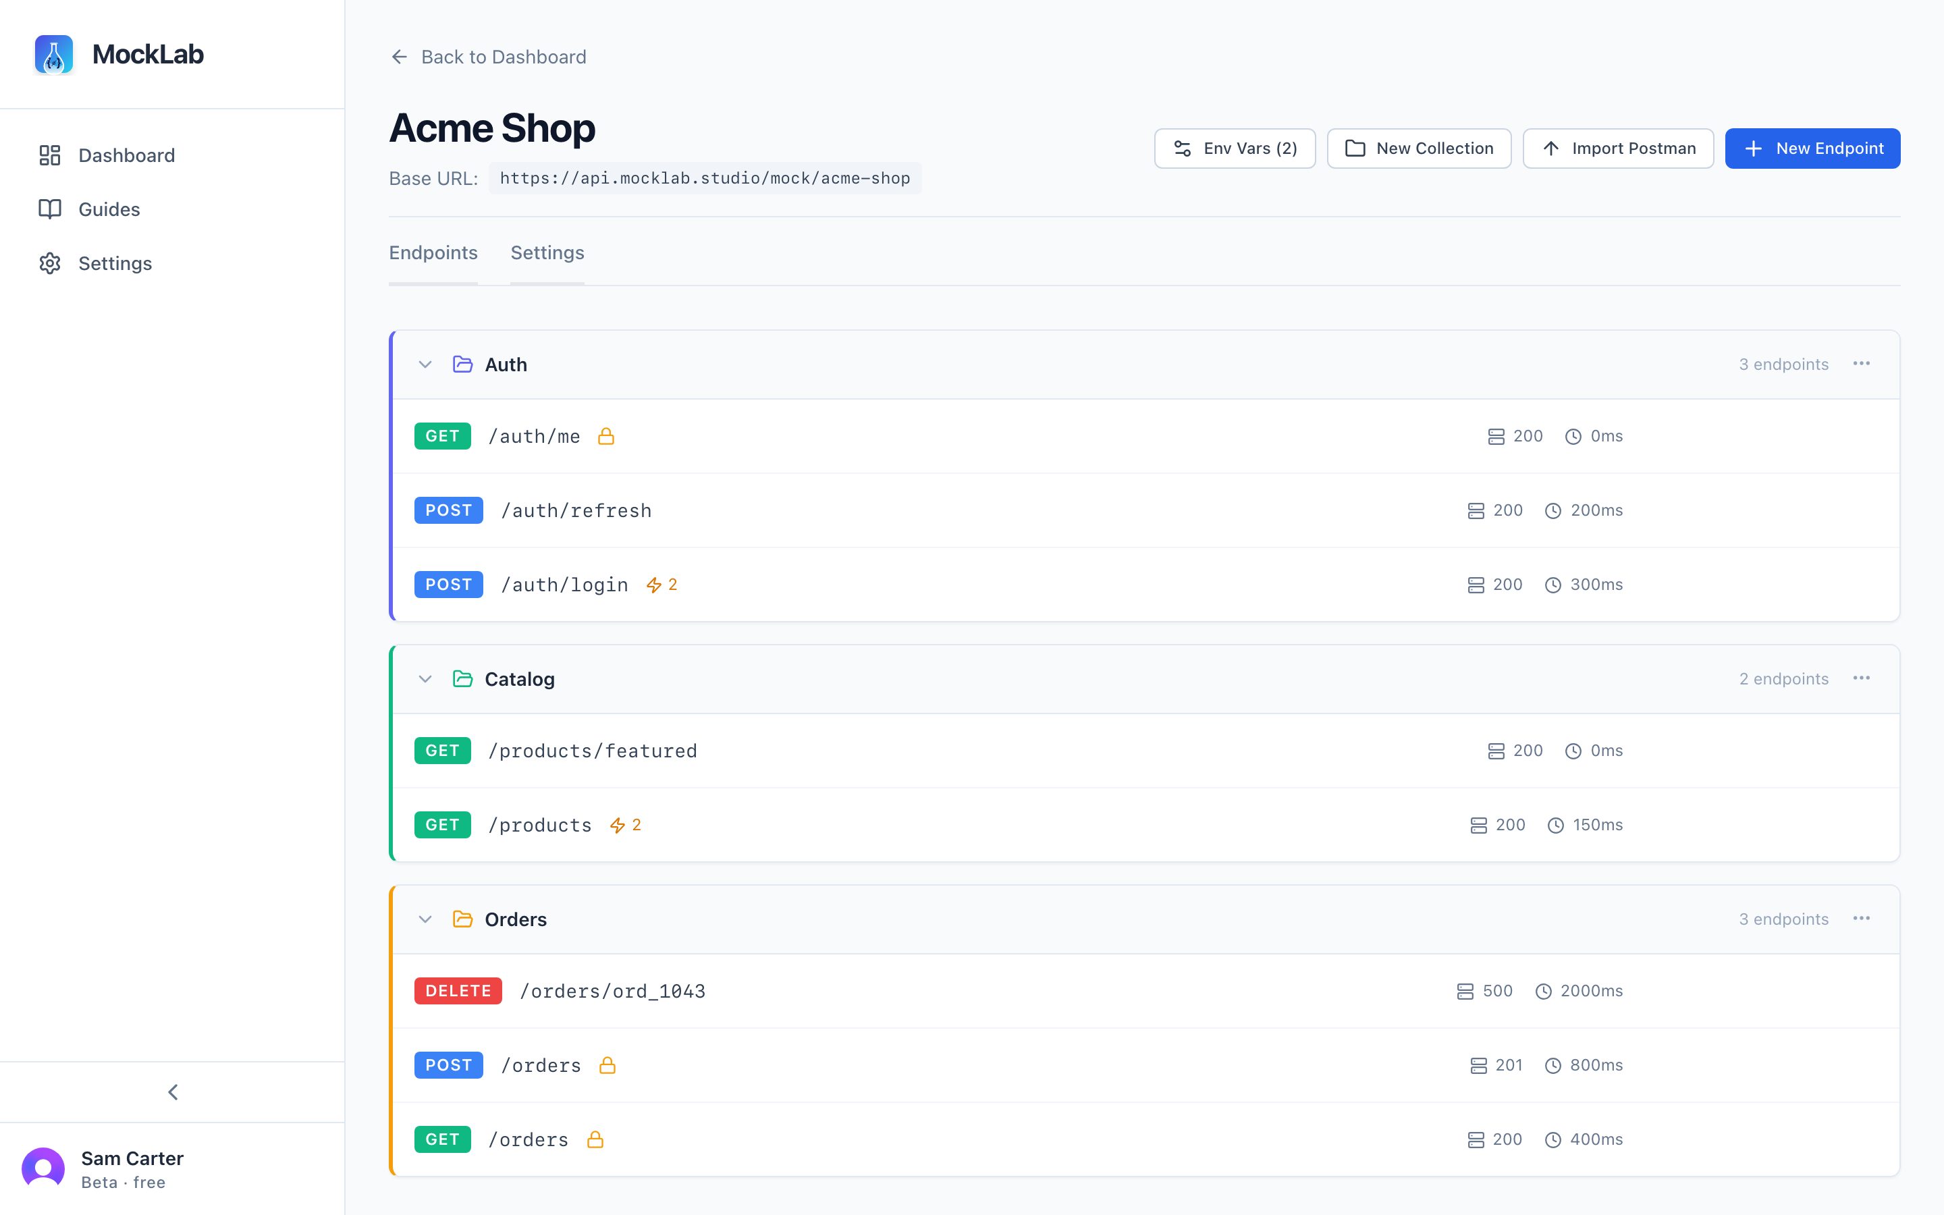Open the Env Vars (2) button
The width and height of the screenshot is (1944, 1215).
pos(1235,148)
